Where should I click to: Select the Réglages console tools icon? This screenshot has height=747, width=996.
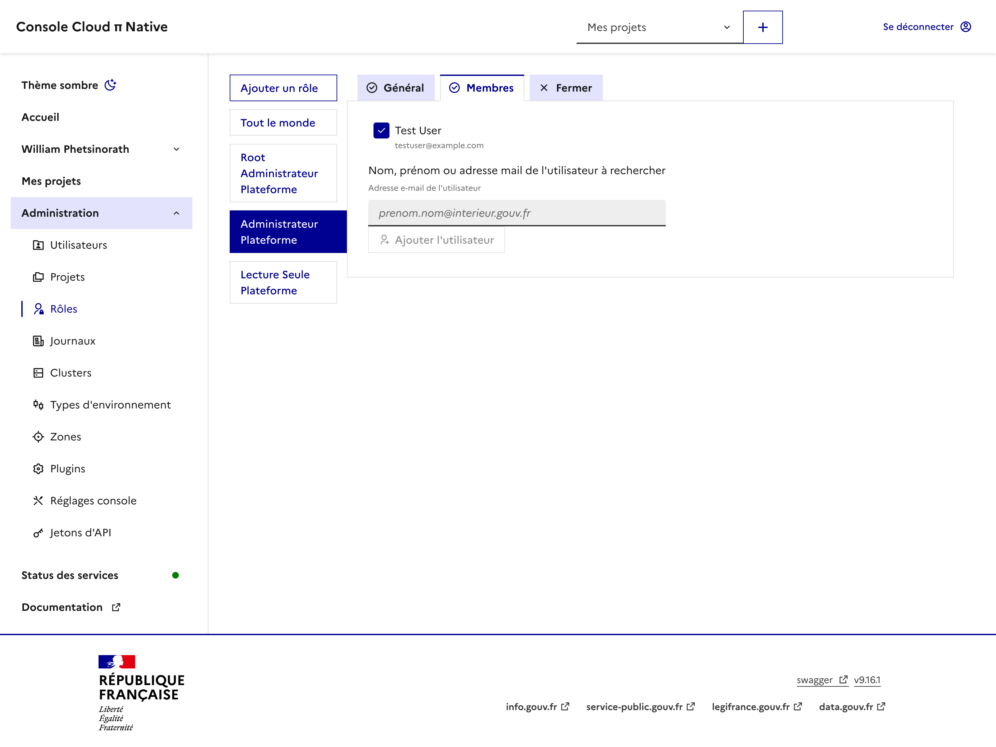[x=39, y=500]
